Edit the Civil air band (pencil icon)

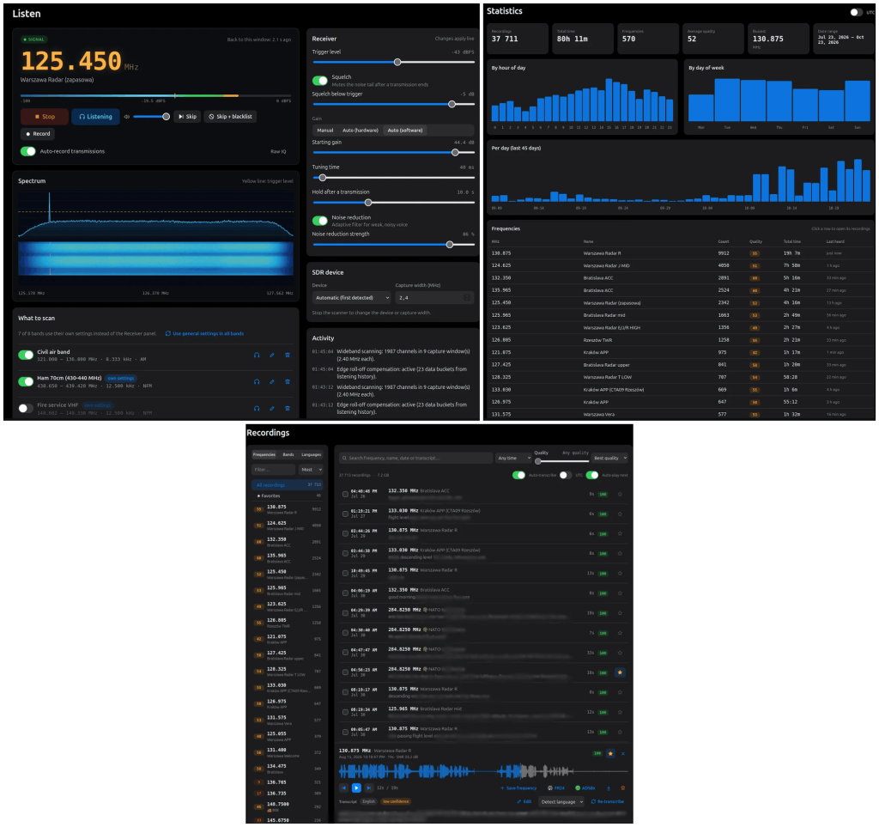(272, 355)
